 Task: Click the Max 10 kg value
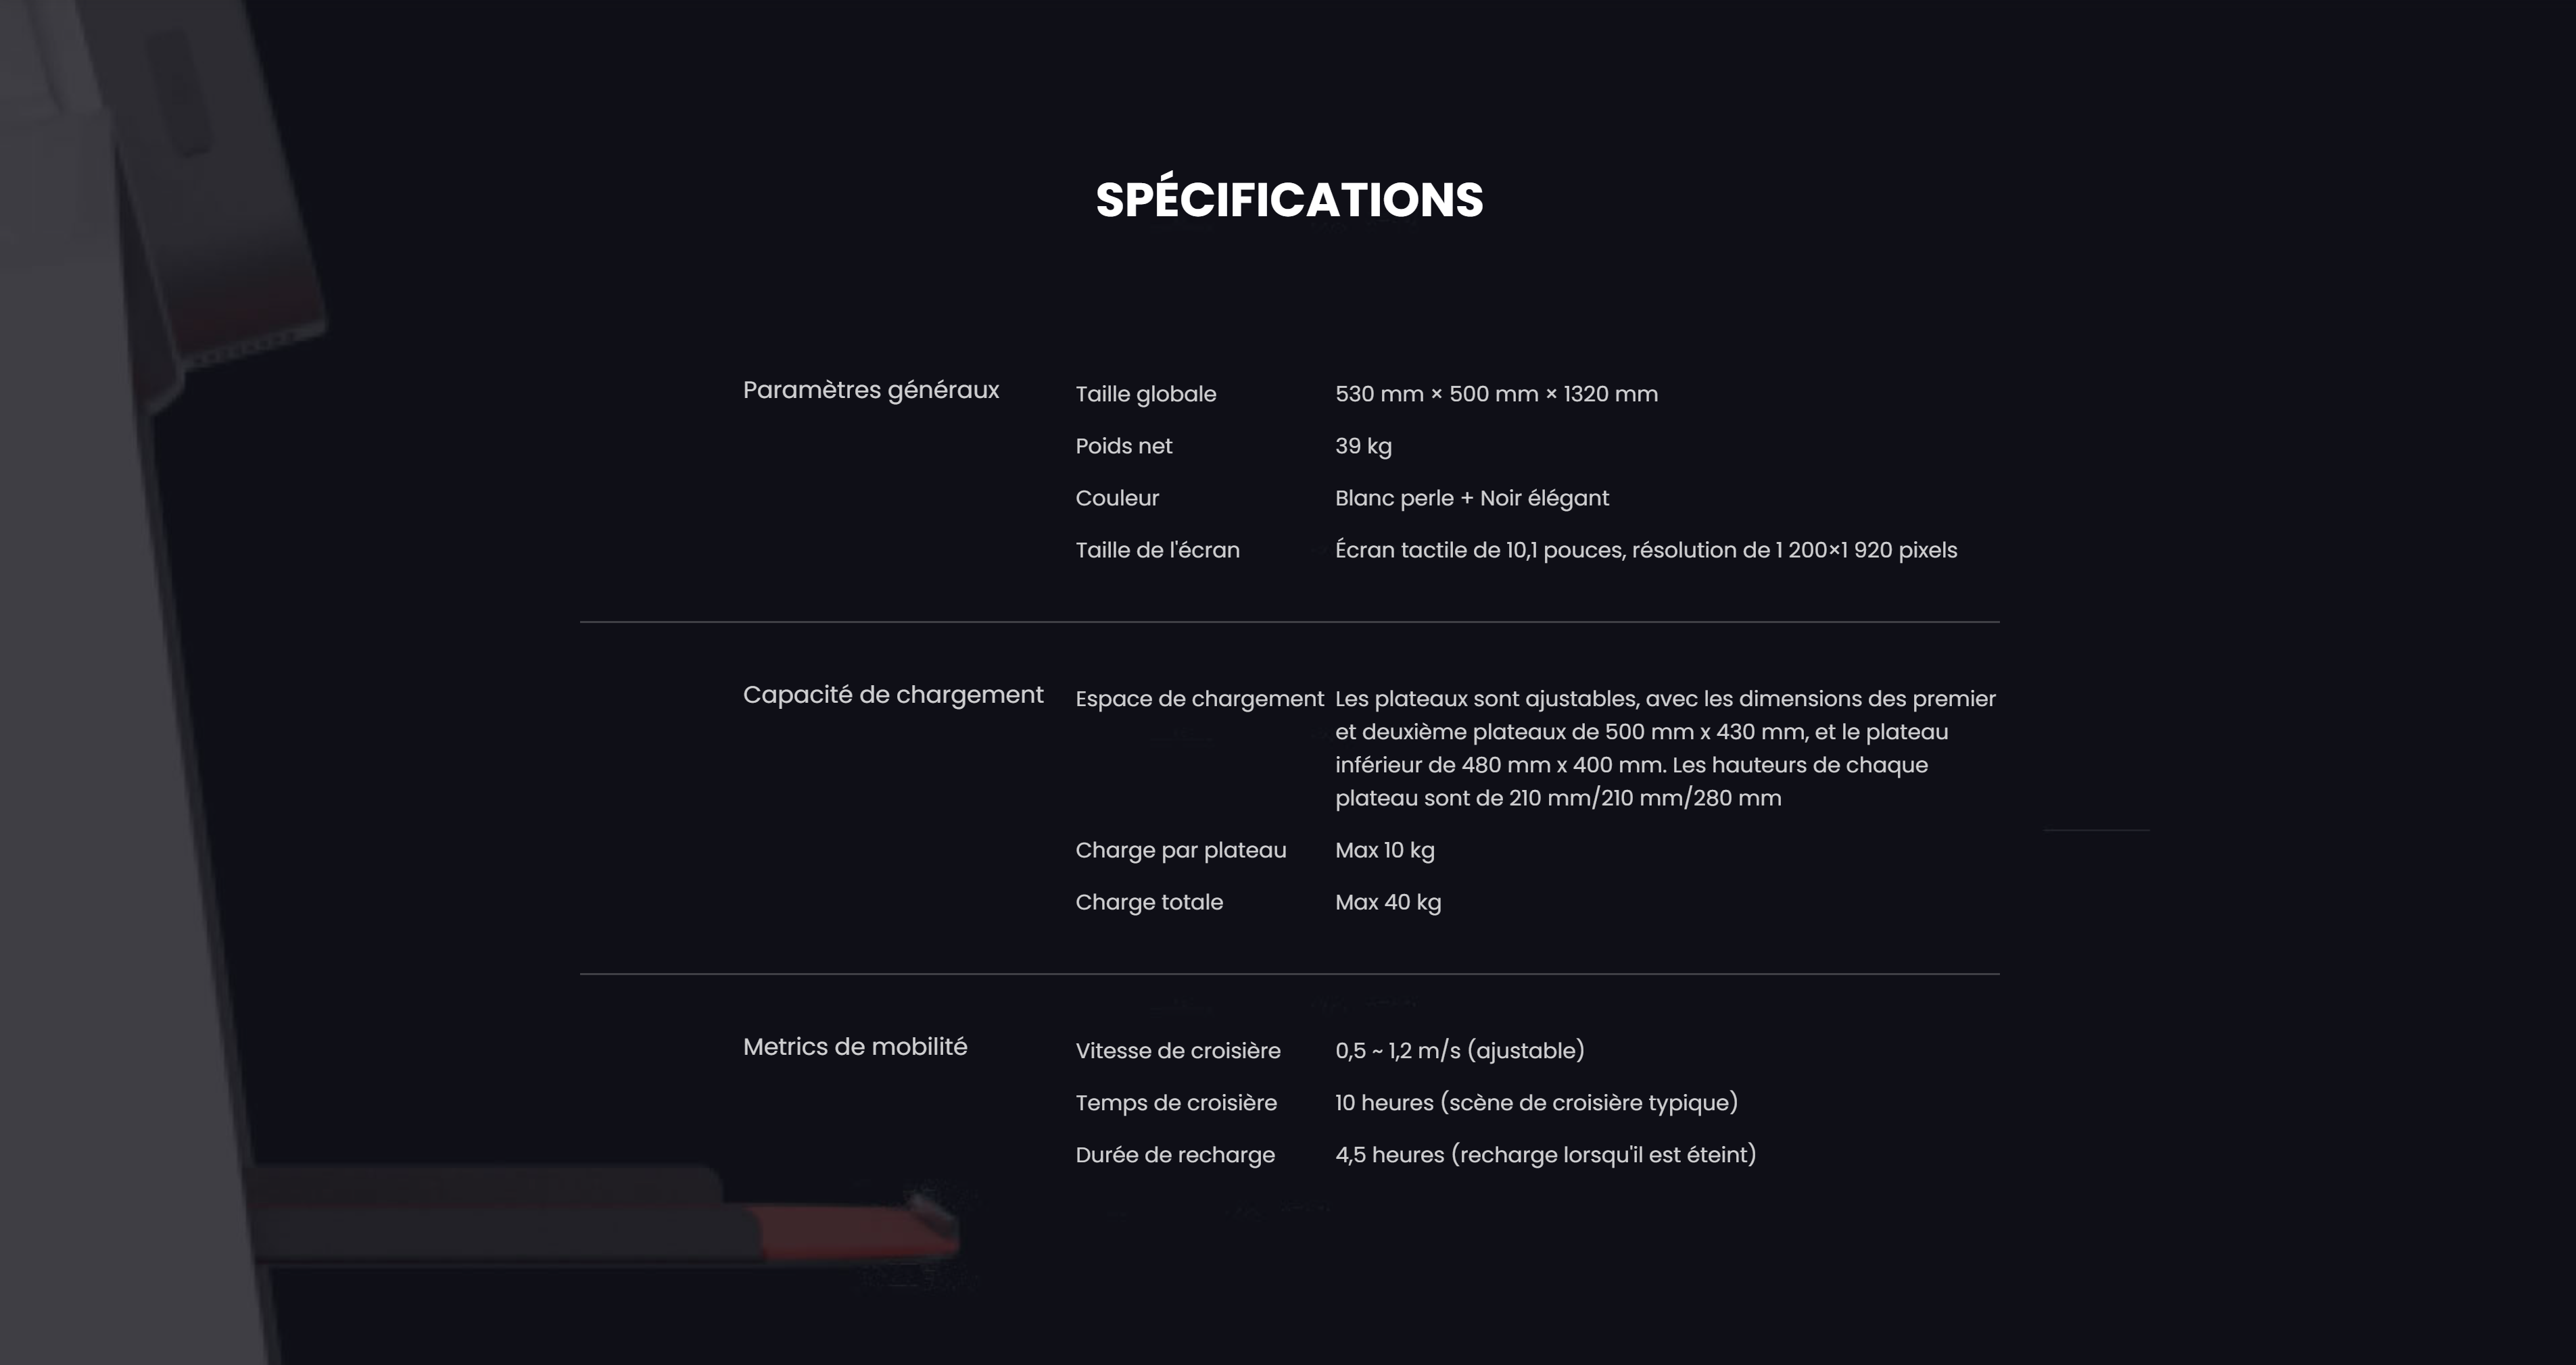[x=1384, y=850]
